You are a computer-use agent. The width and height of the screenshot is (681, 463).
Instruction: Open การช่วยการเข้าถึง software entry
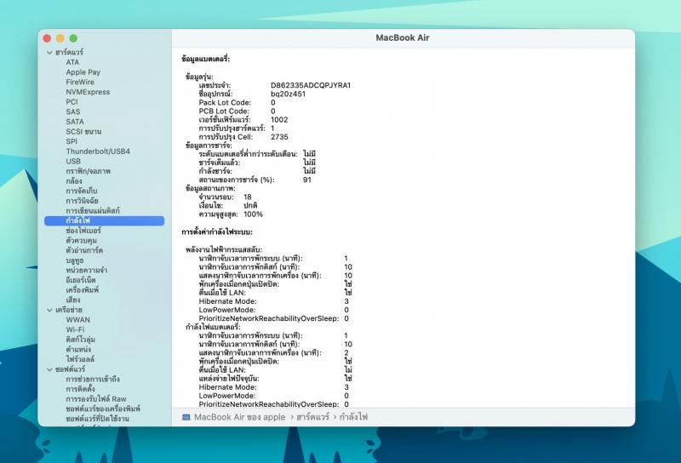point(93,380)
